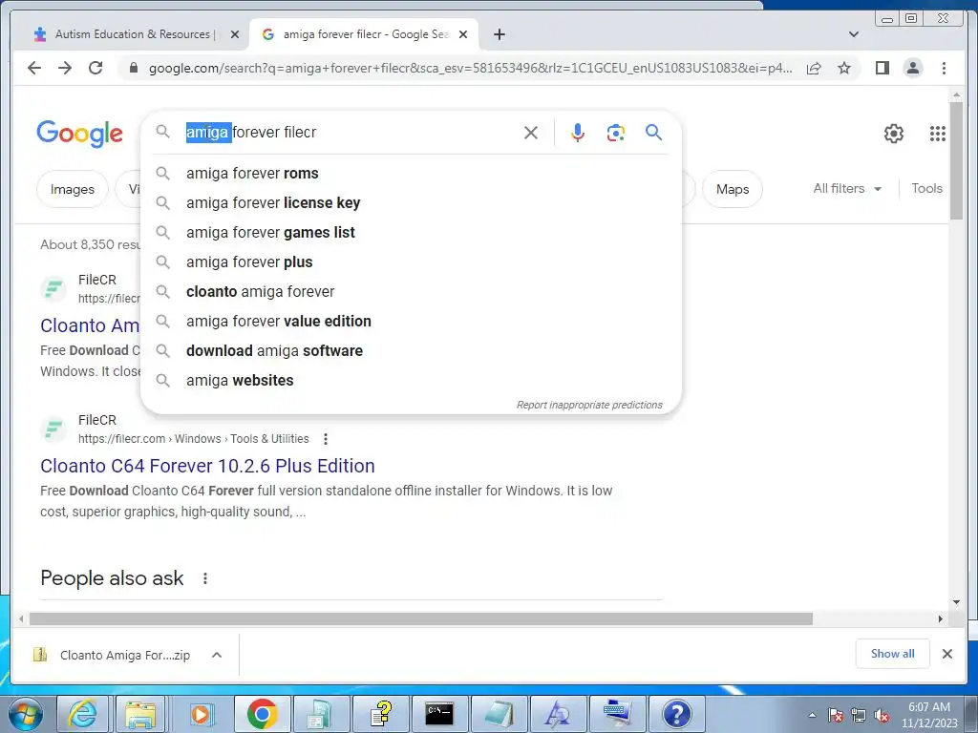Click the scroll-down arrow of the page
Image resolution: width=978 pixels, height=733 pixels.
click(956, 602)
